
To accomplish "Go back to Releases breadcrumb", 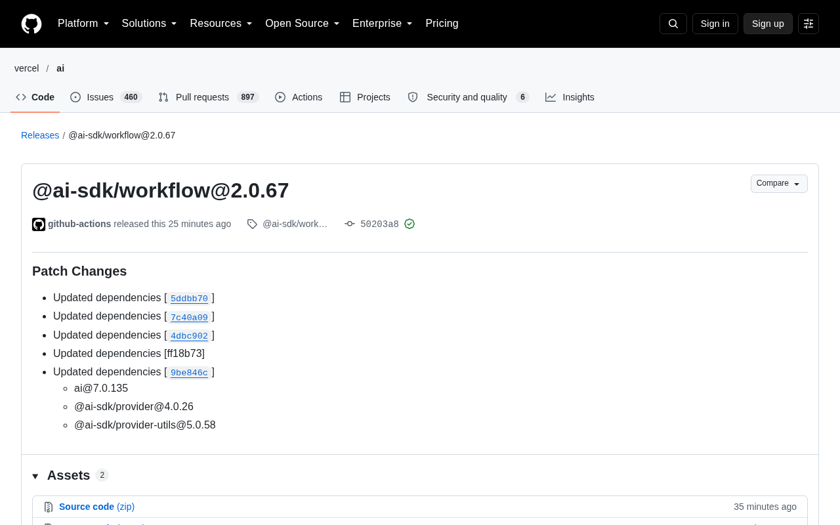I will 40,135.
